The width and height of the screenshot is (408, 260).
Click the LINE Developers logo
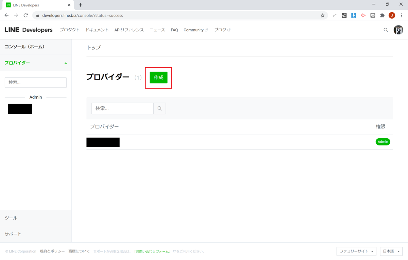tap(29, 30)
